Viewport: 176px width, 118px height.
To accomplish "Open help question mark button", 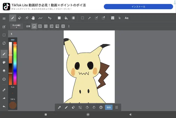I will 101,107.
